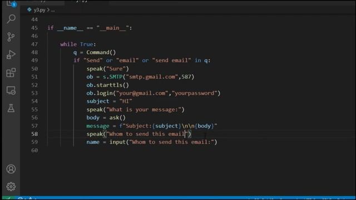Click line number 60 in gutter

(x=34, y=151)
